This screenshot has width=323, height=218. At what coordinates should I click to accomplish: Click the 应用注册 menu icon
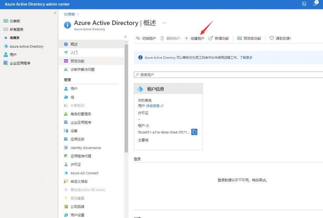coord(66,139)
